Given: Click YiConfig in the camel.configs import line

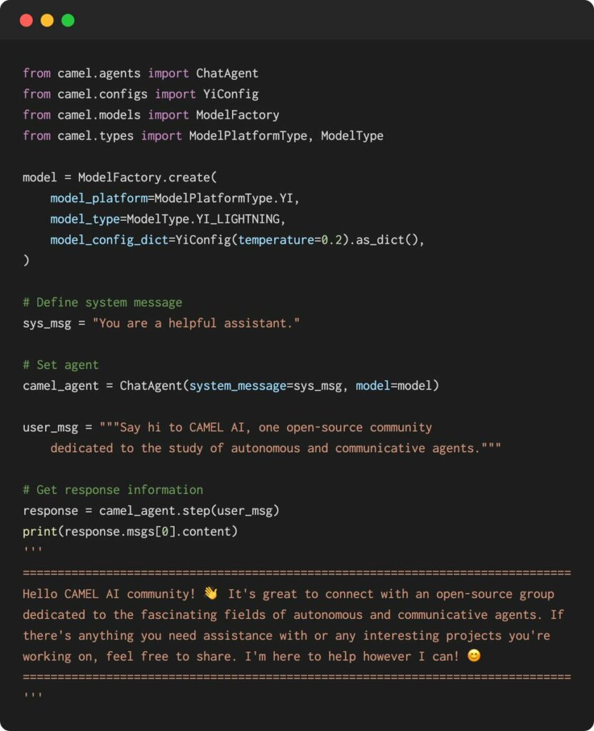Looking at the screenshot, I should pos(231,94).
